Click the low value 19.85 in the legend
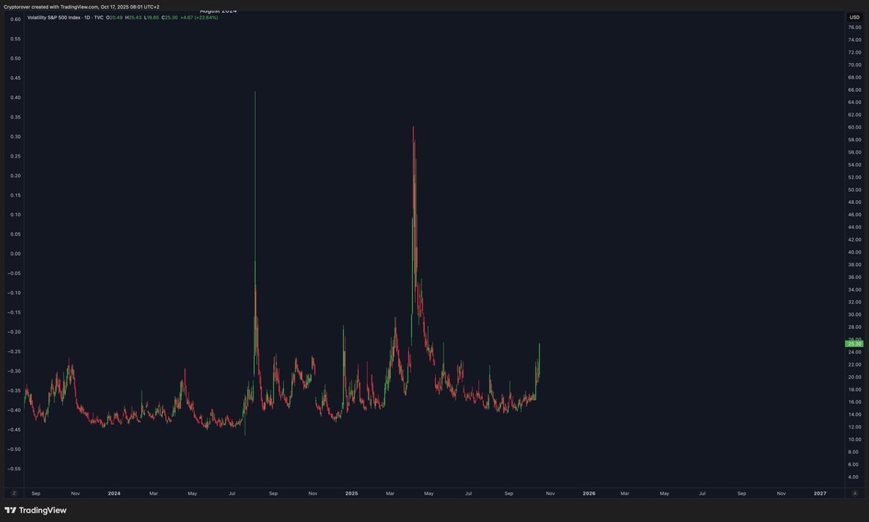Viewport: 869px width, 522px height. [151, 17]
